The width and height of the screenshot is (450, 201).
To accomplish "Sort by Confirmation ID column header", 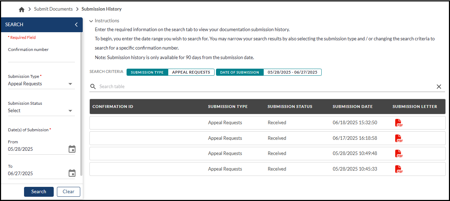I will [x=113, y=107].
